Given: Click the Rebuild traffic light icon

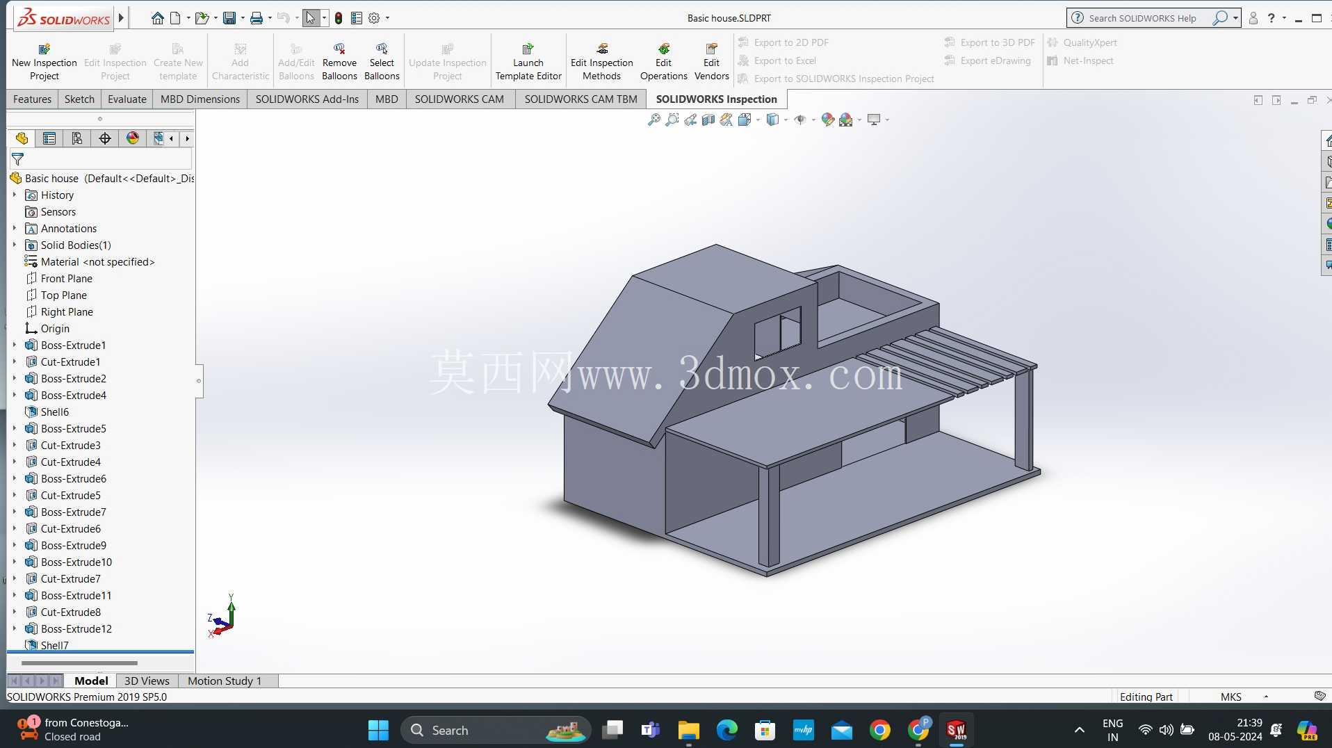Looking at the screenshot, I should pos(339,18).
